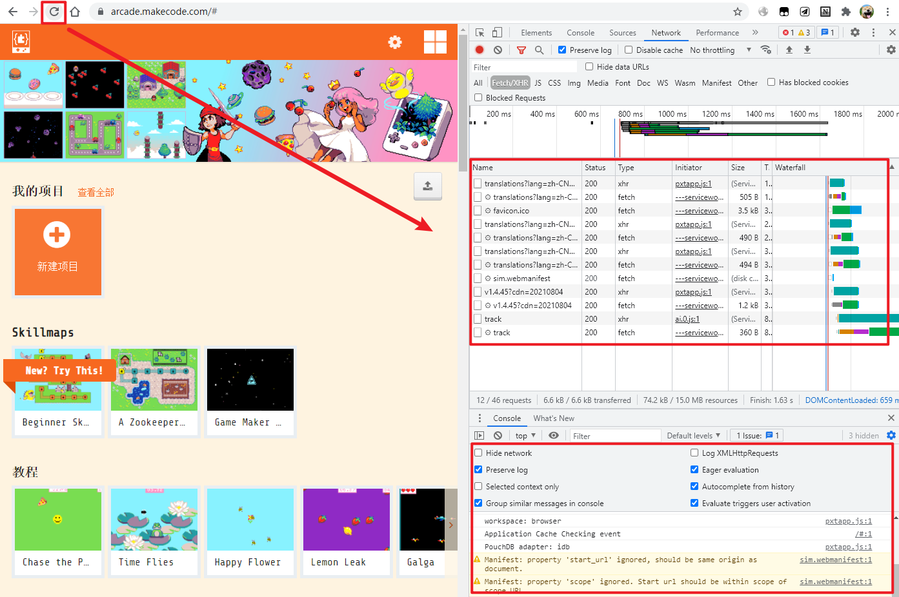Enable the Disable cache checkbox
Image resolution: width=899 pixels, height=597 pixels.
629,50
